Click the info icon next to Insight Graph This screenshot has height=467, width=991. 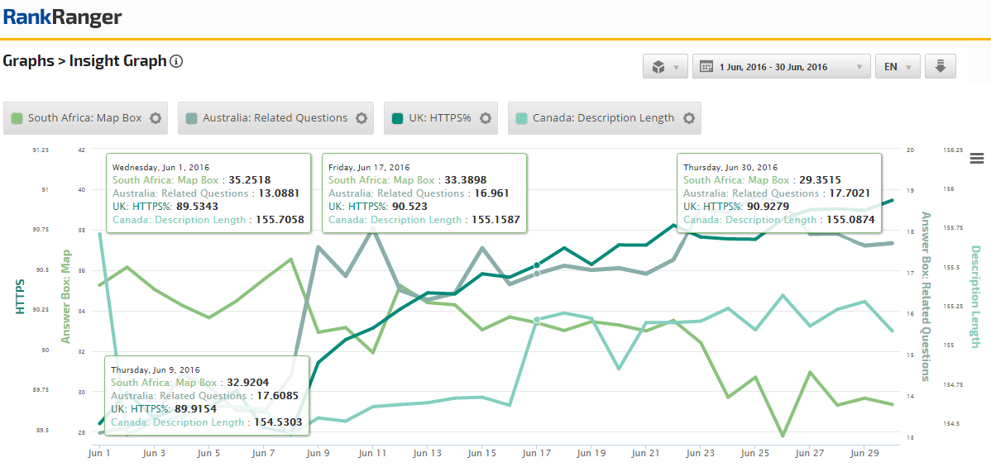pos(176,61)
